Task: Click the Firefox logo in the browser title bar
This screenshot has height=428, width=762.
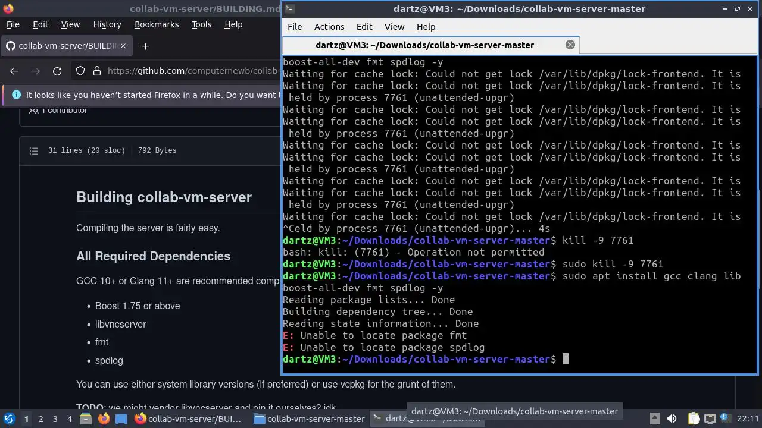Action: pyautogui.click(x=8, y=8)
